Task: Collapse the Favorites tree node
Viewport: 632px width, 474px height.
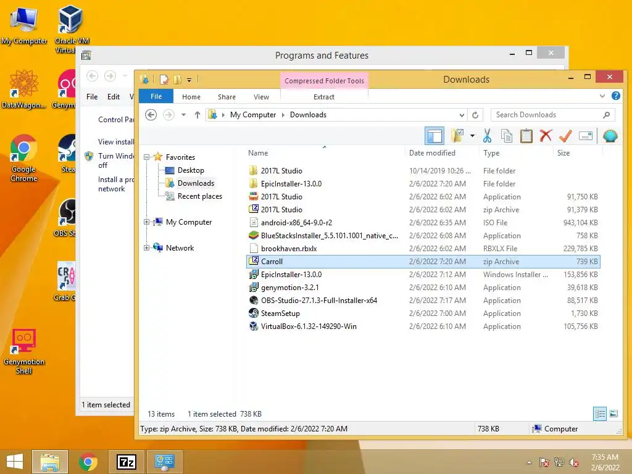Action: point(147,157)
